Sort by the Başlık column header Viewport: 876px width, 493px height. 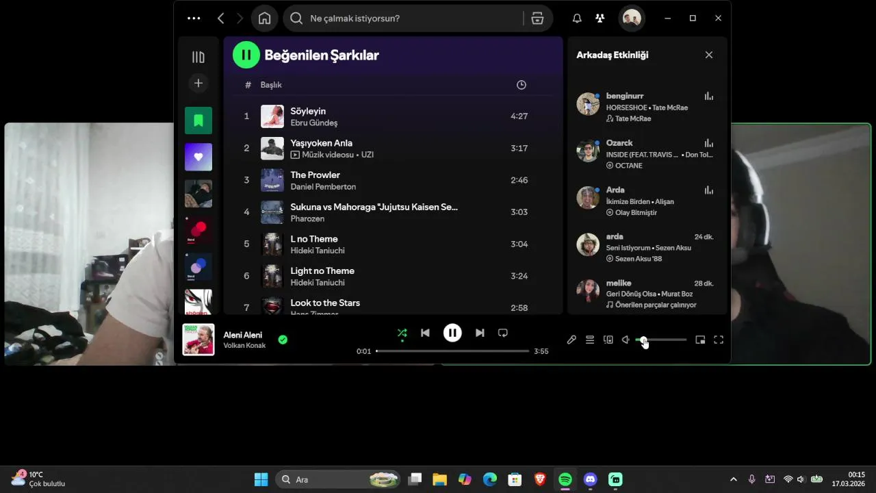(x=271, y=85)
